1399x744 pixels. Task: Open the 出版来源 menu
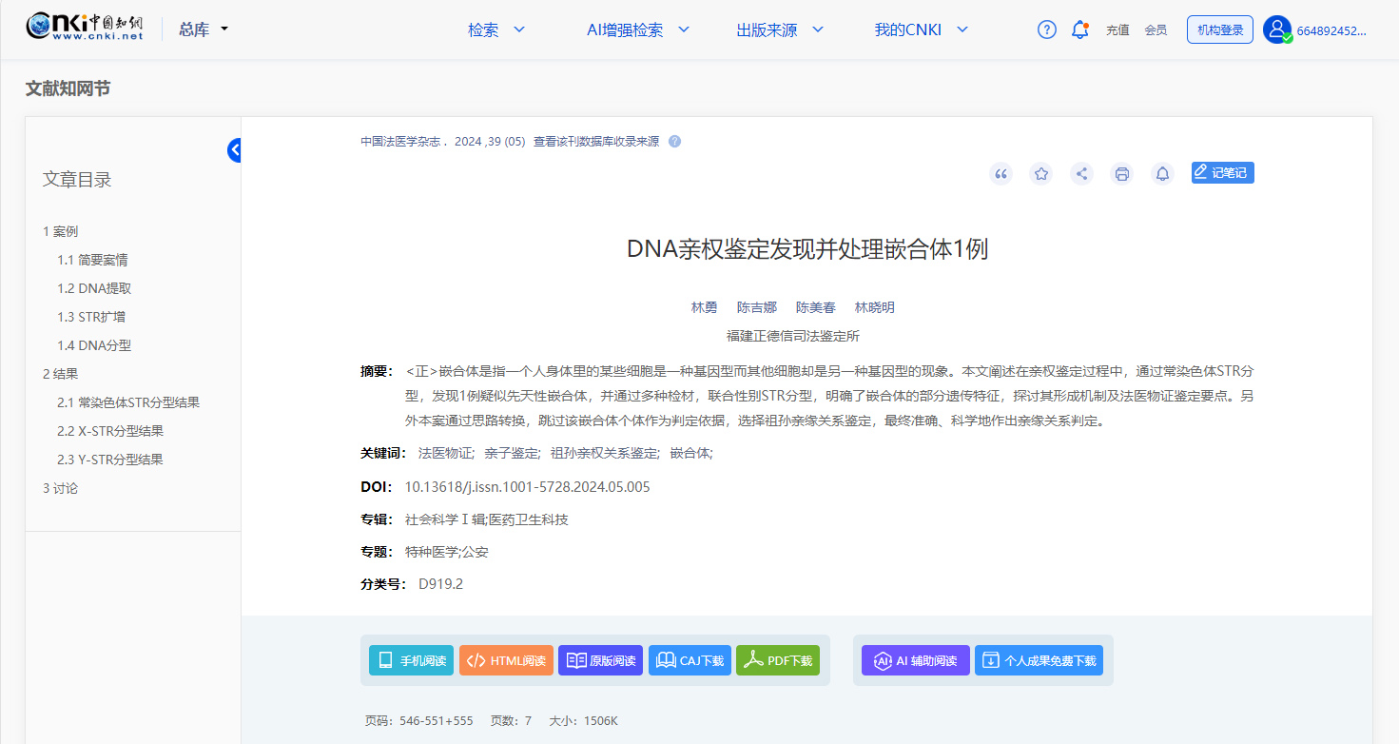[x=780, y=29]
